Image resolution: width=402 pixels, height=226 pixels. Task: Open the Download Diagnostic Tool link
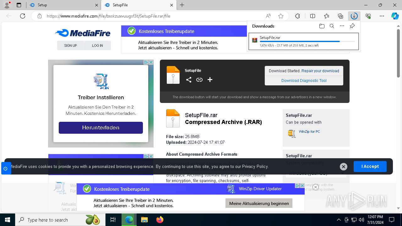(304, 81)
